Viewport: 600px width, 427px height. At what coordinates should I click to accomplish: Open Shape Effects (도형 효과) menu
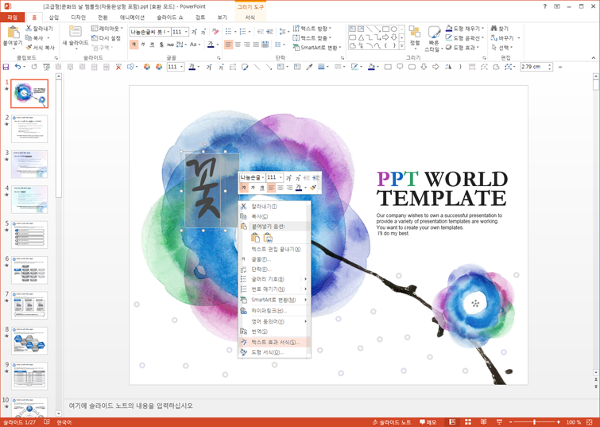pos(462,48)
